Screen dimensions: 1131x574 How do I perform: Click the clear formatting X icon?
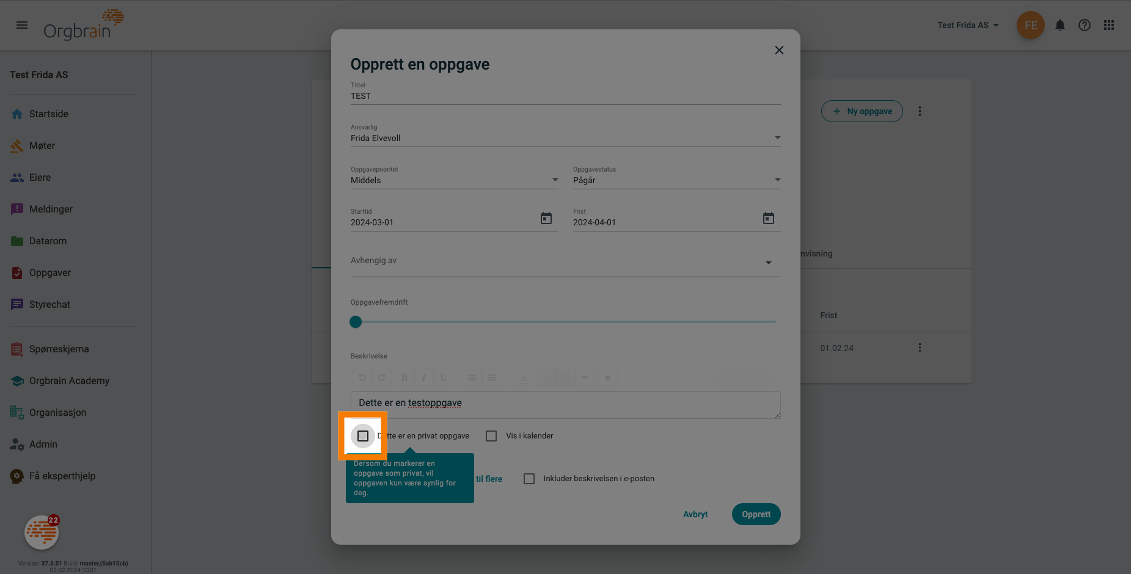click(x=607, y=377)
